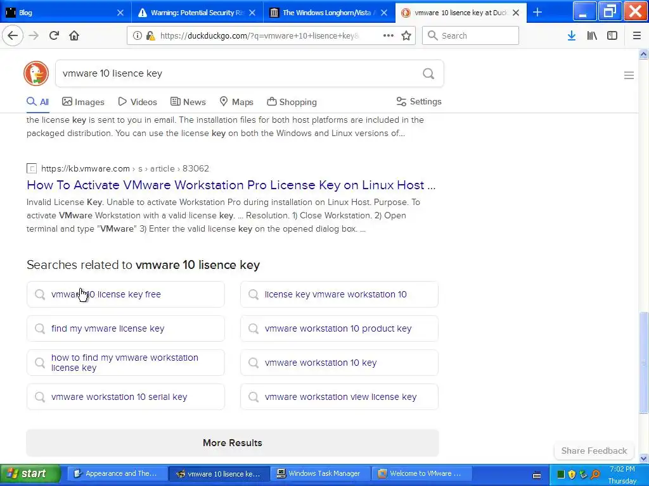Search vmware 10 license key free
Viewport: 649px width, 486px height.
pyautogui.click(x=126, y=294)
